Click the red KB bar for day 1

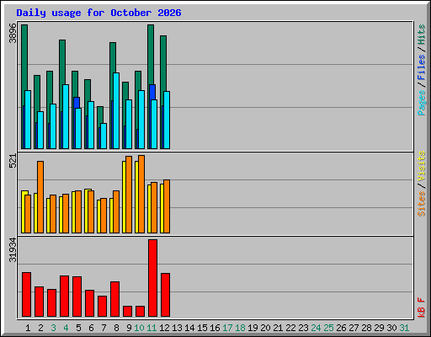click(27, 294)
